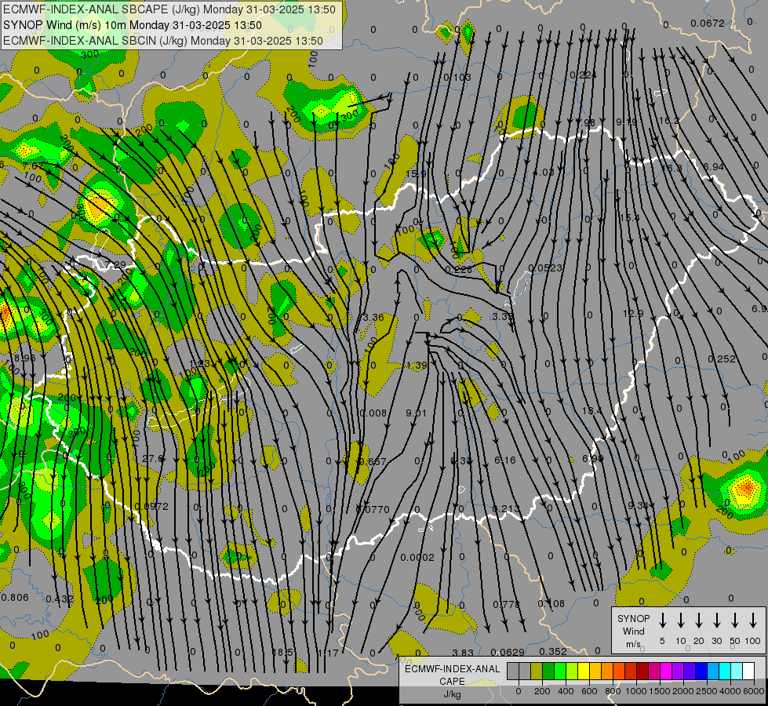Image resolution: width=768 pixels, height=706 pixels.
Task: Click the map value 0.226
Action: [x=459, y=270]
